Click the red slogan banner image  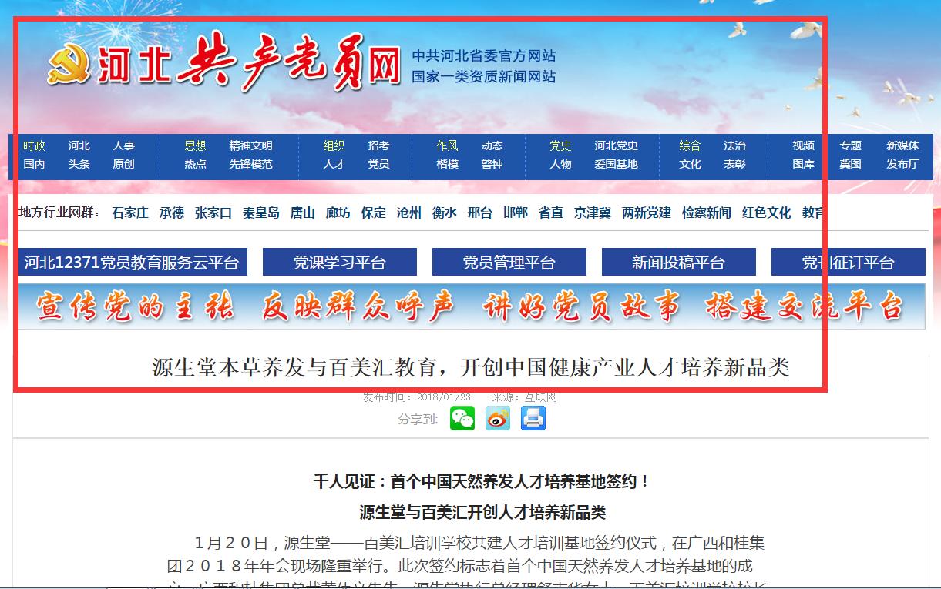(x=471, y=306)
